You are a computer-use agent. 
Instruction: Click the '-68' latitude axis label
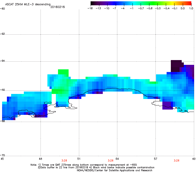[2, 121]
